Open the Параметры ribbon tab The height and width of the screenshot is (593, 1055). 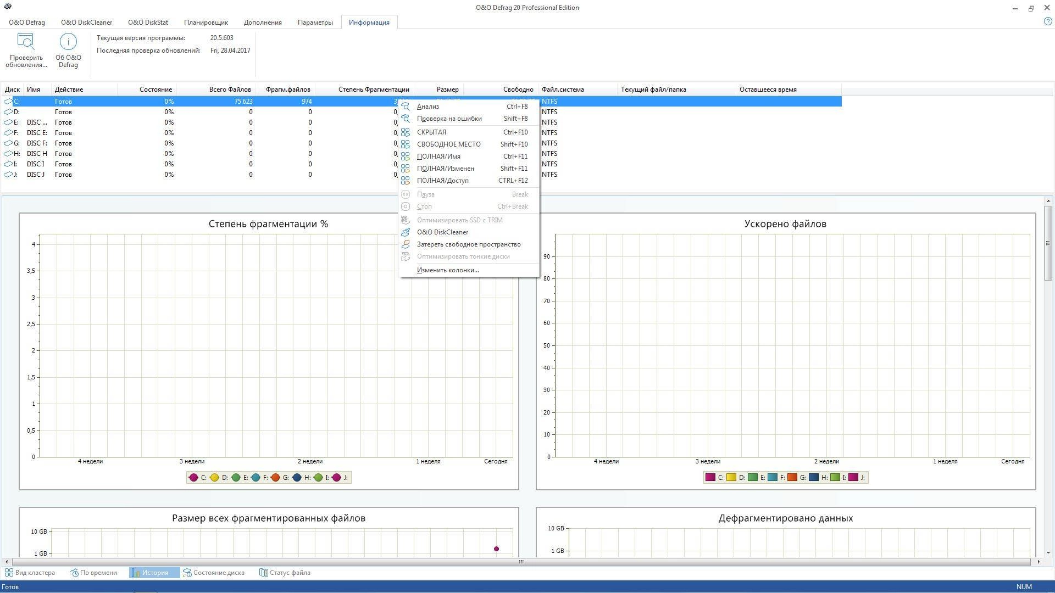(315, 23)
